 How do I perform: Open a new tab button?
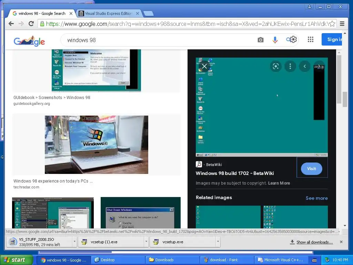coord(149,13)
